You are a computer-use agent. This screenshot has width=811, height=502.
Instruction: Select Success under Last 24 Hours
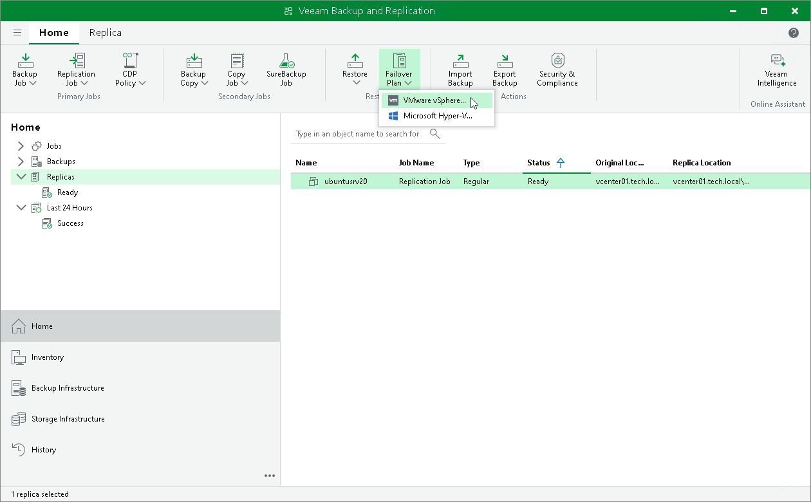coord(70,223)
